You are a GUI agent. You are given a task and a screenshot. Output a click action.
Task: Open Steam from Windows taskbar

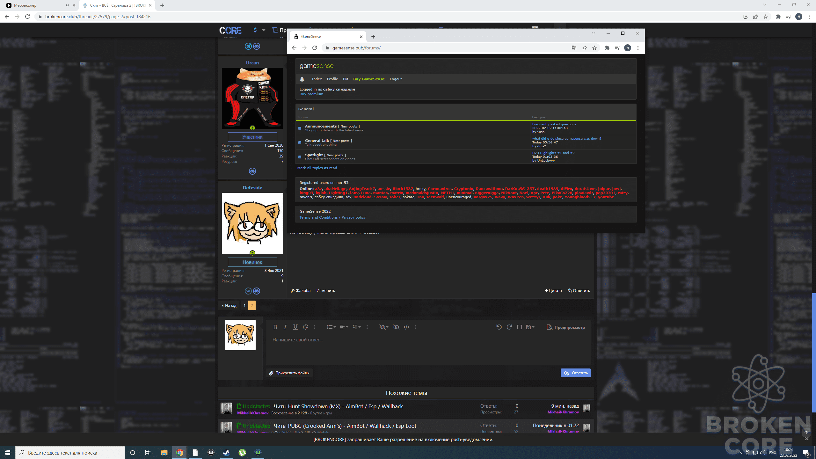(226, 453)
